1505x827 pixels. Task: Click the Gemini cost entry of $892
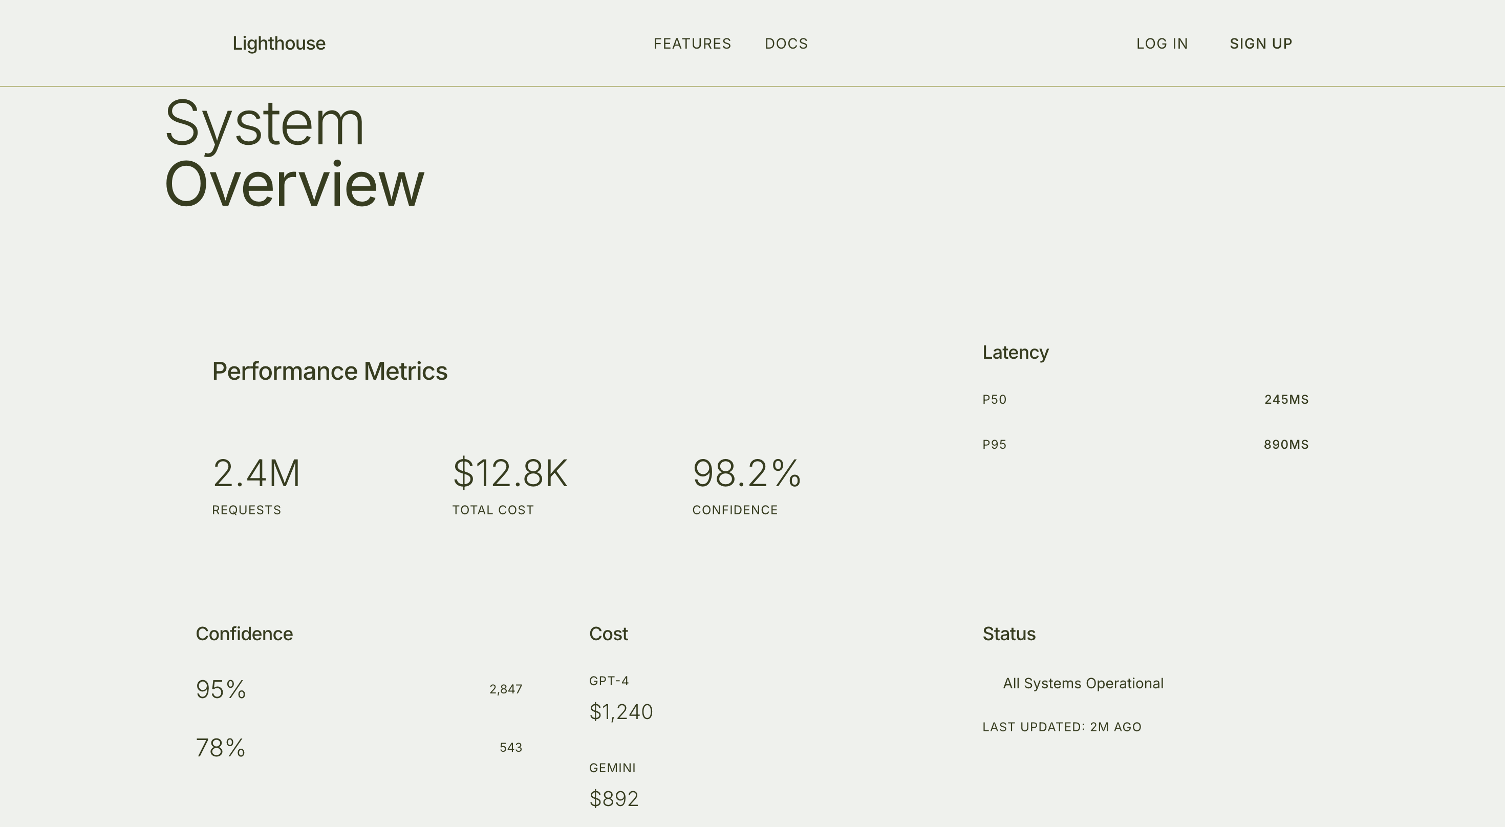(613, 798)
